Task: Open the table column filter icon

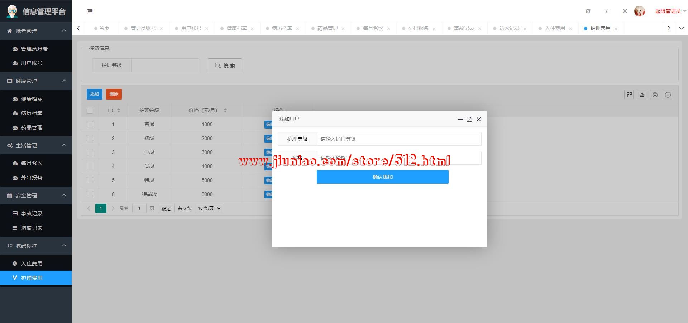Action: [x=629, y=95]
